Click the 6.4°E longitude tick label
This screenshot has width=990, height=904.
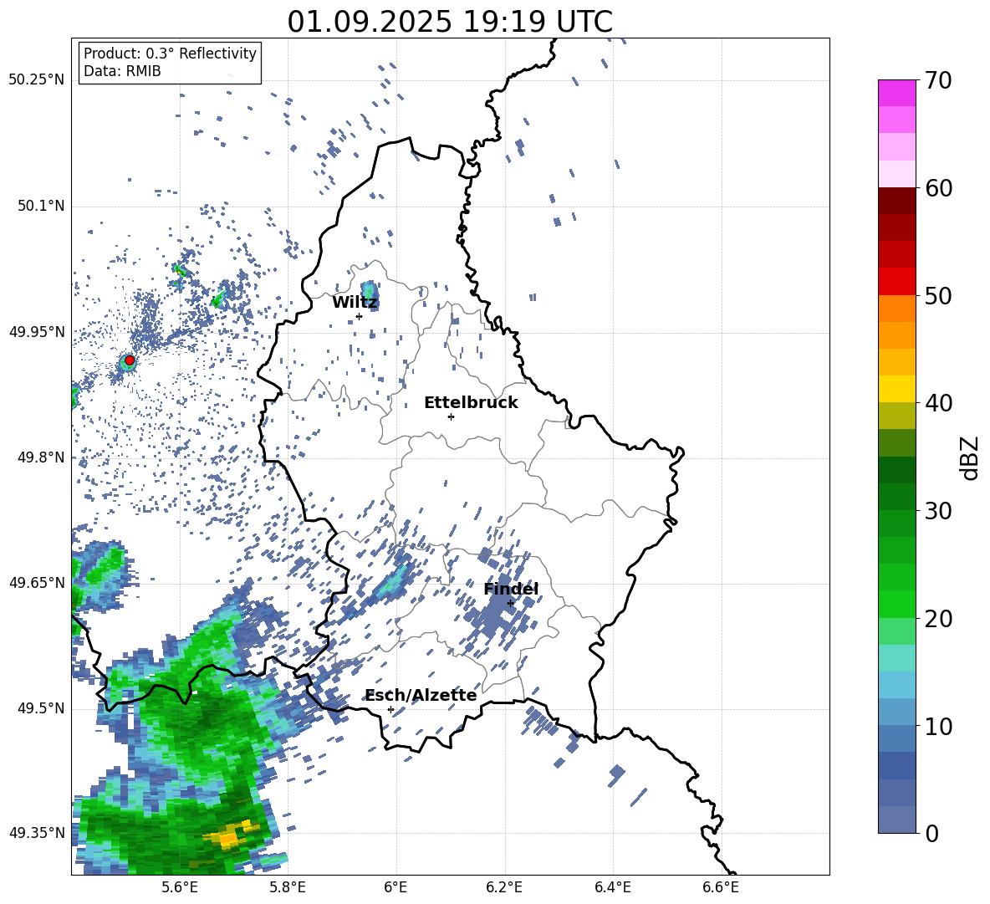coord(612,887)
